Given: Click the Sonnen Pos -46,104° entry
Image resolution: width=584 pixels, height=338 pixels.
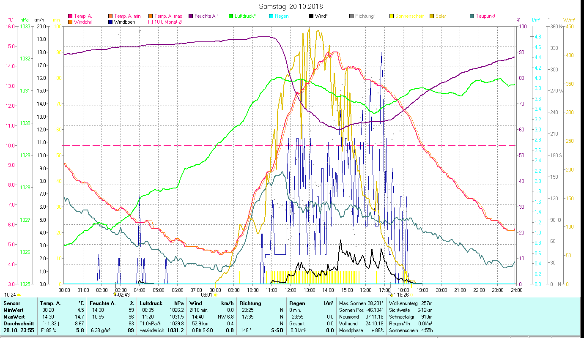Looking at the screenshot, I should tap(362, 310).
